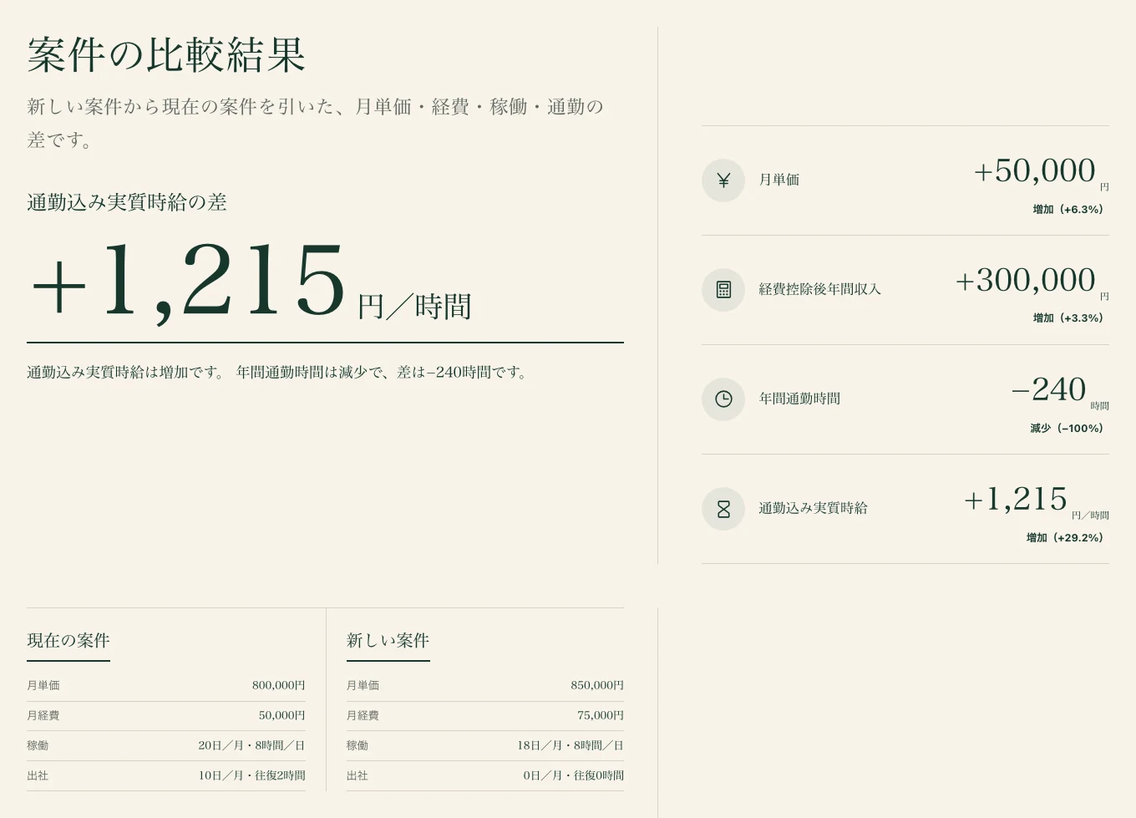This screenshot has width=1136, height=818.
Task: Click the 新しい案件 section heading
Action: click(x=388, y=641)
